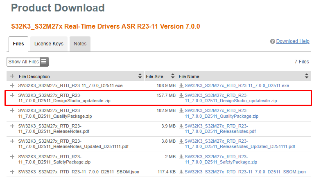Click the 7 Files count text

302,62
